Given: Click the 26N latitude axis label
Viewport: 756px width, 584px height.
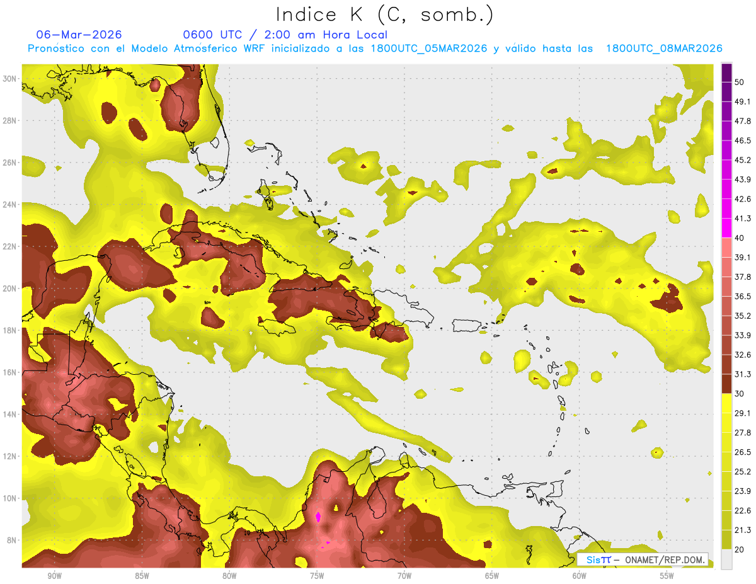Looking at the screenshot, I should (x=10, y=163).
